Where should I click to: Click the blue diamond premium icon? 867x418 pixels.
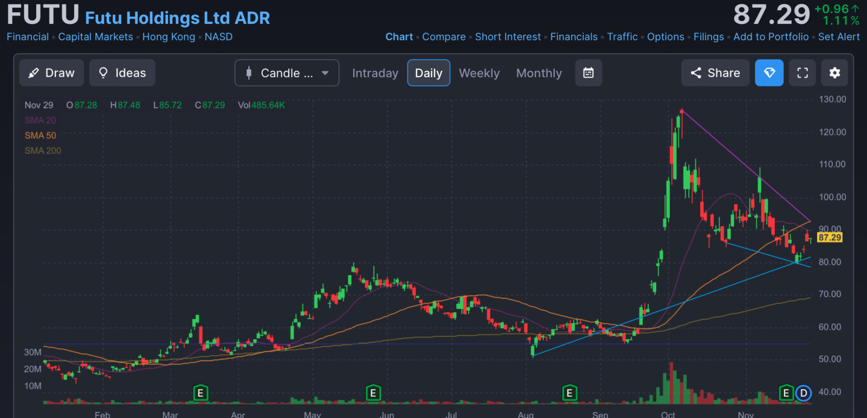[769, 73]
